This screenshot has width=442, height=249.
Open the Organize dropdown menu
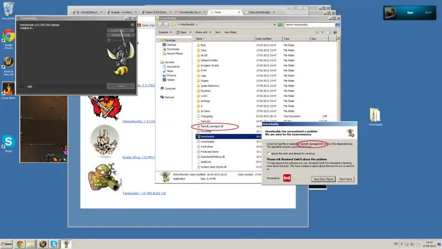[165, 33]
